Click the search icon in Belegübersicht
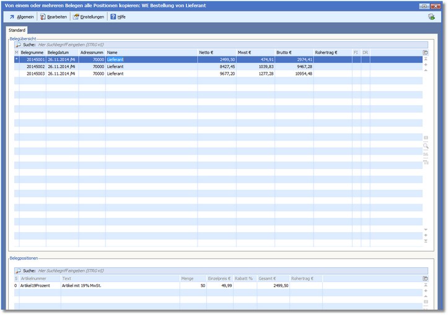Viewport: 448px width, 315px height. (18, 45)
